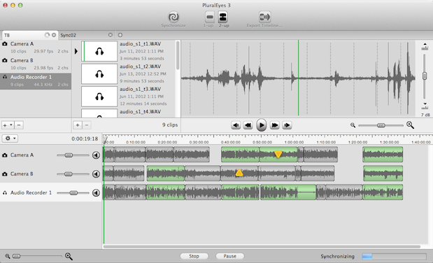The width and height of the screenshot is (433, 263).
Task: Click the Synchronize toolbar icon
Action: point(173,17)
